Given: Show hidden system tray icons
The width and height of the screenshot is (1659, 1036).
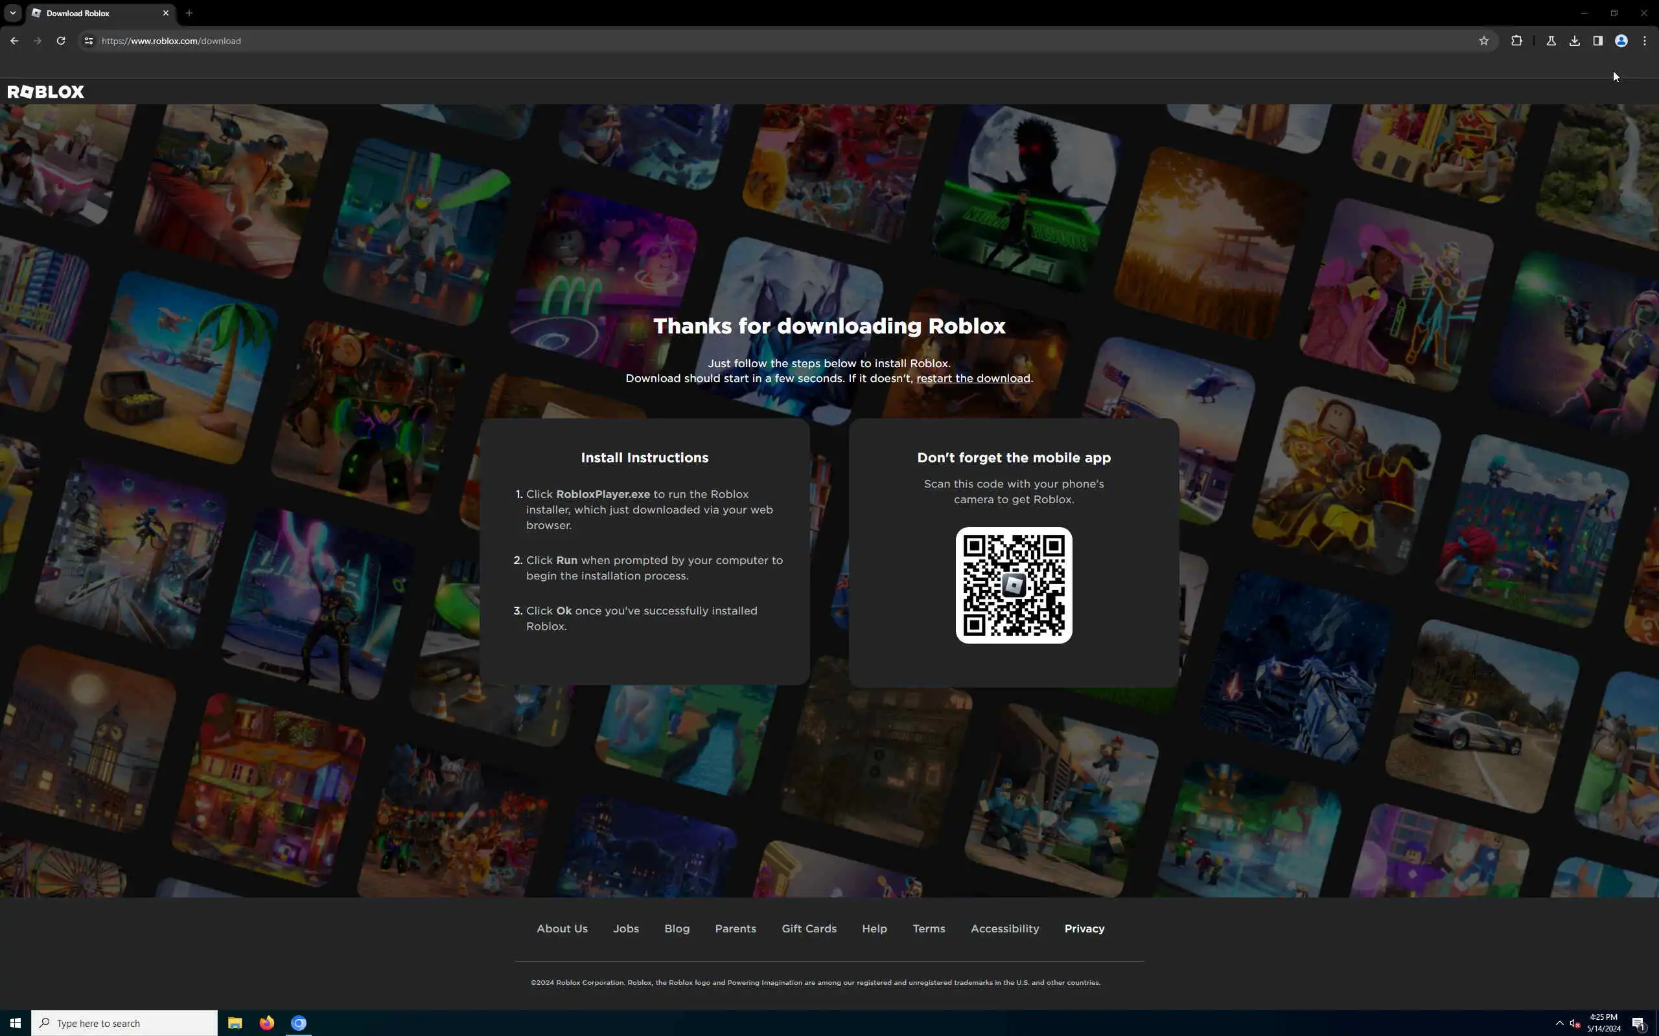Looking at the screenshot, I should [x=1559, y=1023].
